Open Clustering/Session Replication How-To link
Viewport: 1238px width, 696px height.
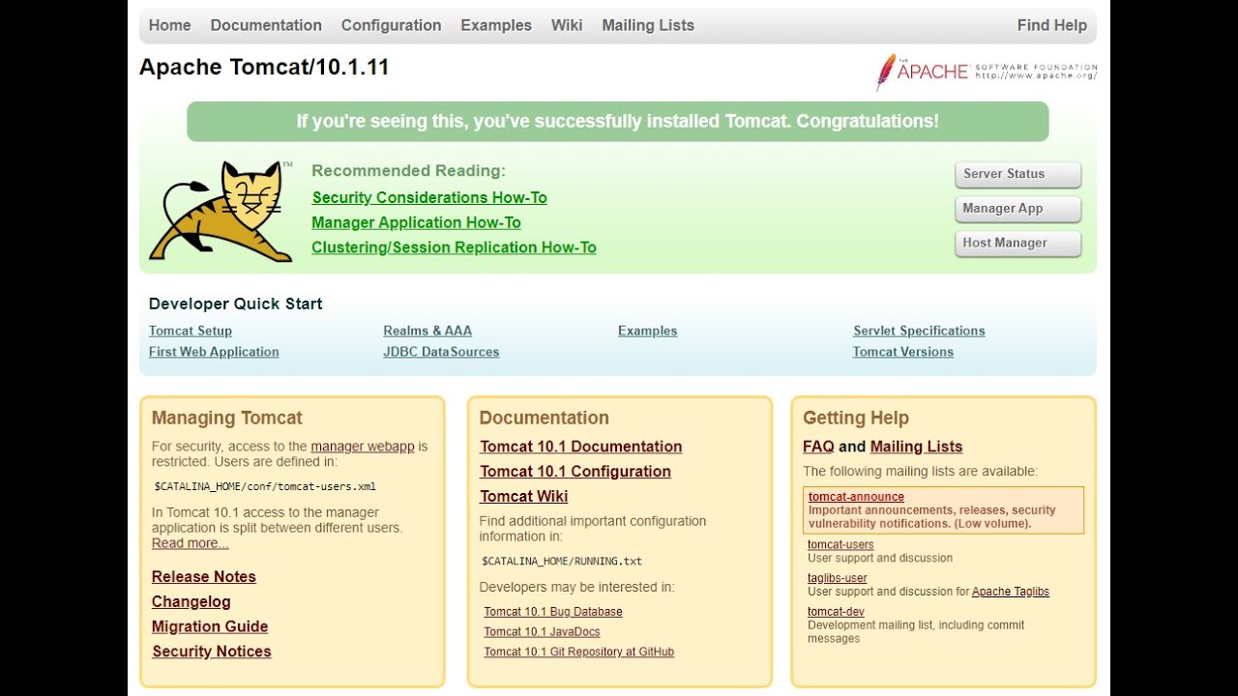(x=454, y=247)
